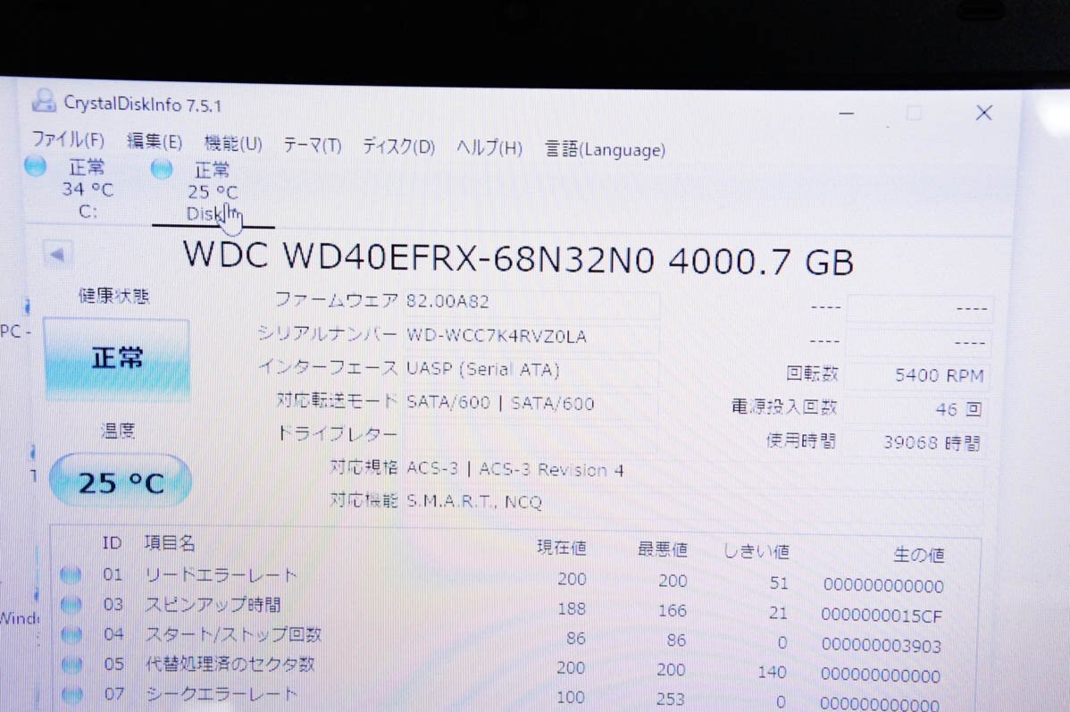The width and height of the screenshot is (1070, 712).
Task: Click raw value 0000000015CF
Action: pyautogui.click(x=881, y=615)
